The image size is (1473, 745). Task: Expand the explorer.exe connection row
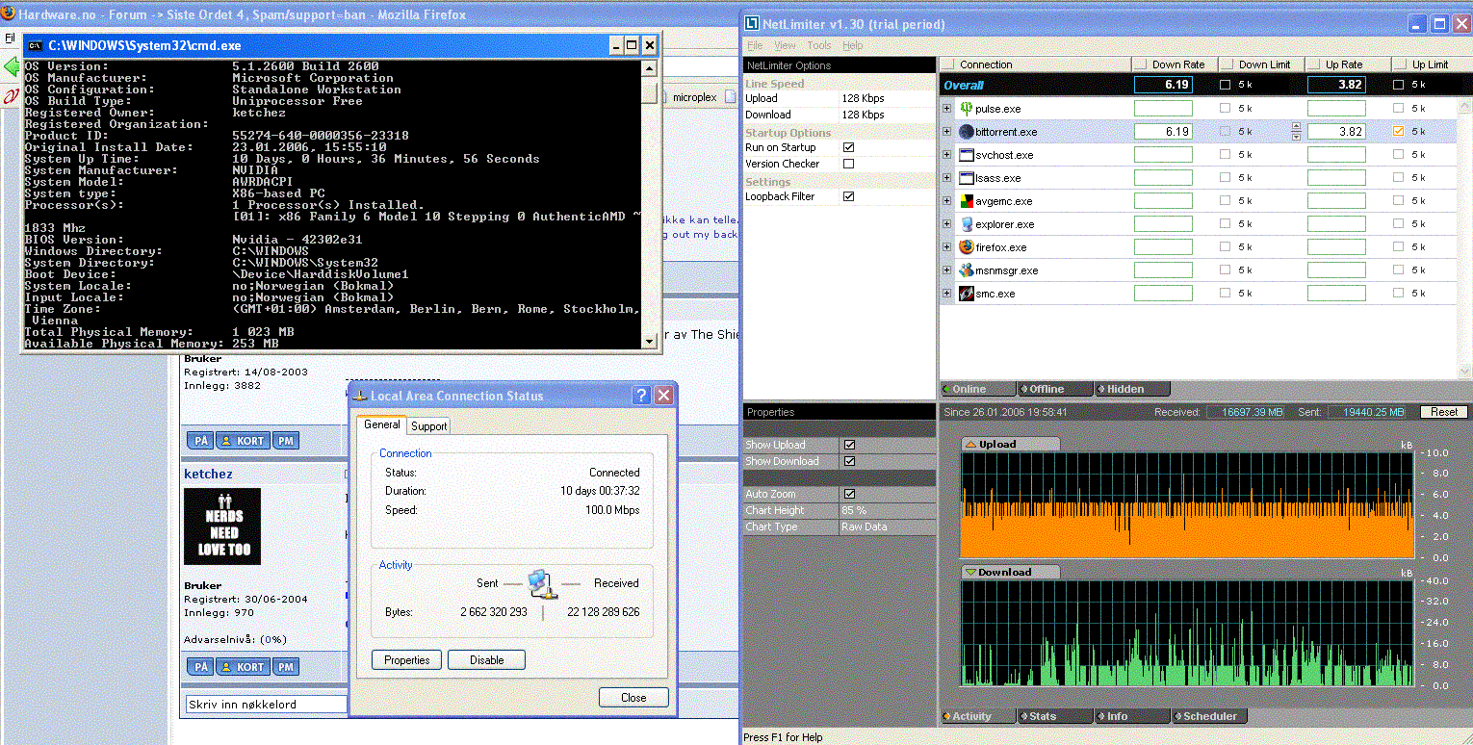(x=947, y=224)
